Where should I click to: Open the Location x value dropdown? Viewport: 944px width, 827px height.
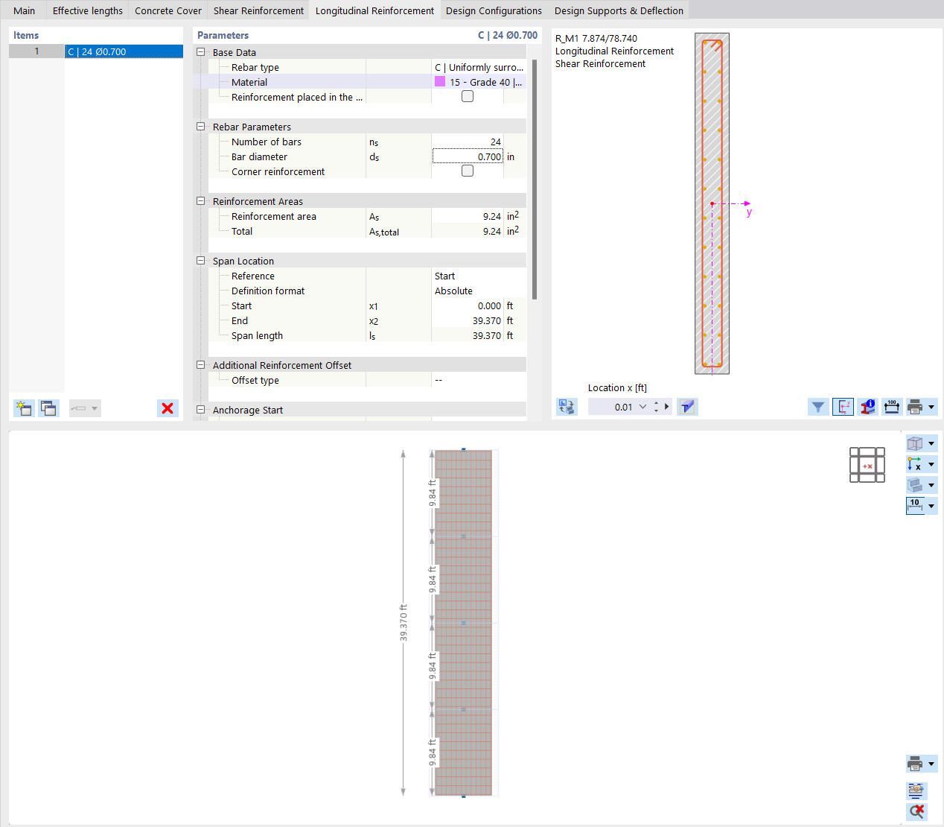(642, 406)
